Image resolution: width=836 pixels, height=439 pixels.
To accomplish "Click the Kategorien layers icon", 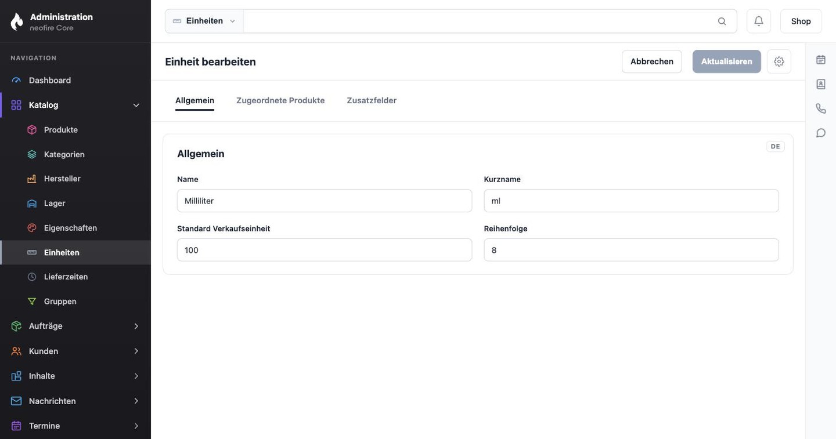I will [x=32, y=154].
